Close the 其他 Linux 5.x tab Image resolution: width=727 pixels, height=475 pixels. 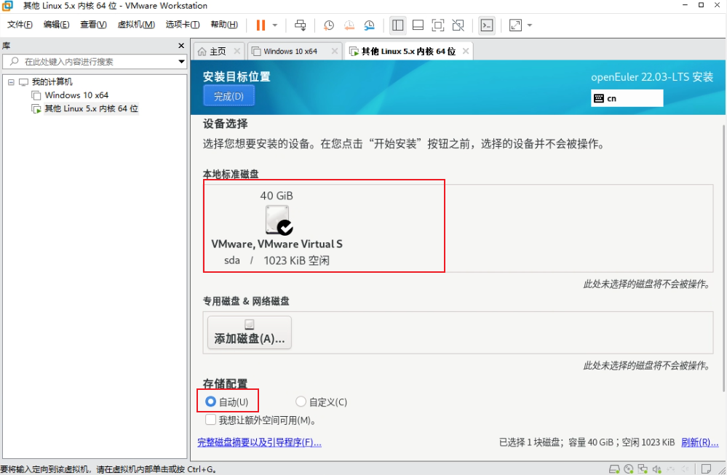[x=466, y=51]
